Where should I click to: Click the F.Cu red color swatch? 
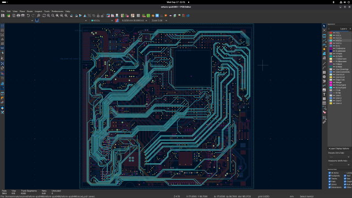[x=331, y=33]
